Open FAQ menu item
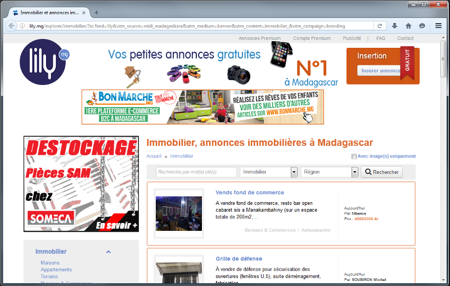Viewport: 450px width, 286px height. [381, 38]
